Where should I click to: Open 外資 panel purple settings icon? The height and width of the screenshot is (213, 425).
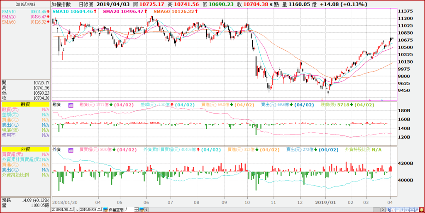(71, 150)
